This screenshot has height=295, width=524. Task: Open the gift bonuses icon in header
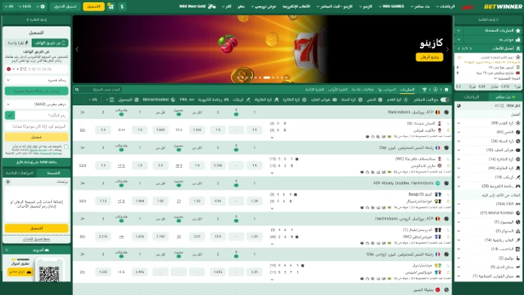(111, 6)
